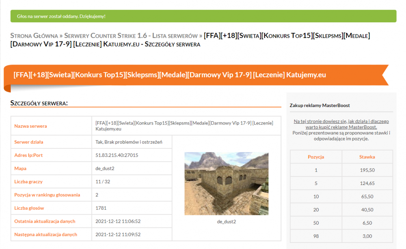Image resolution: width=406 pixels, height=249 pixels.
Task: Click the 'Liczba graczy' label
Action: coord(28,182)
